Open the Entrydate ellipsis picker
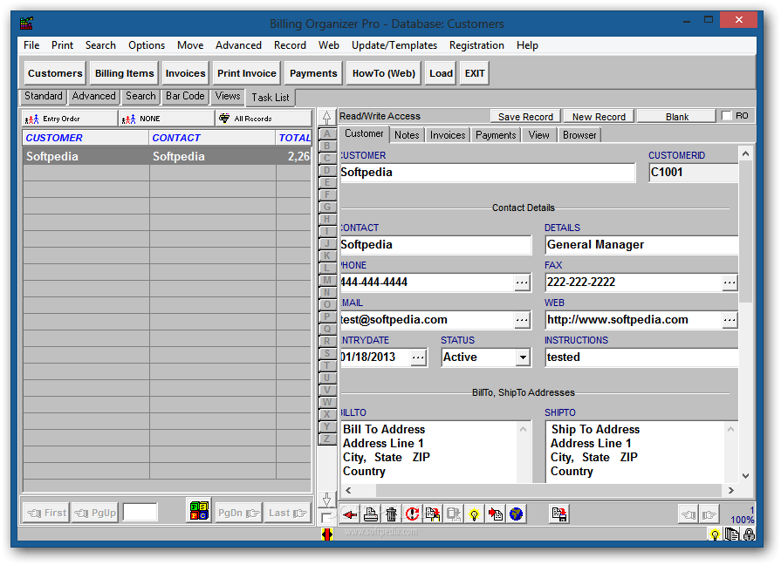Viewport: 781px width, 565px height. pyautogui.click(x=419, y=357)
